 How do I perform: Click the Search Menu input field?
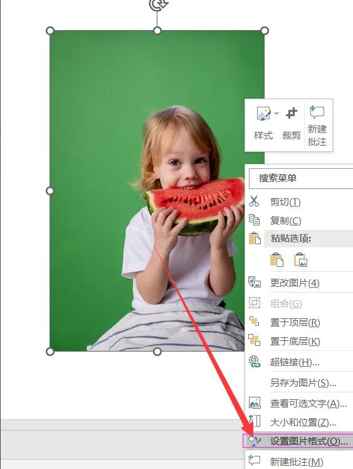tap(301, 178)
